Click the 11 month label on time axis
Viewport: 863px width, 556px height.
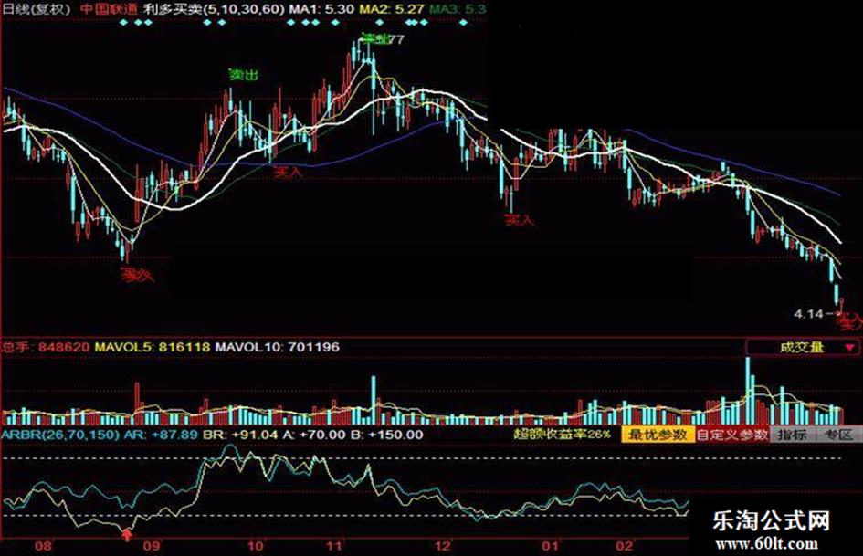pos(334,546)
